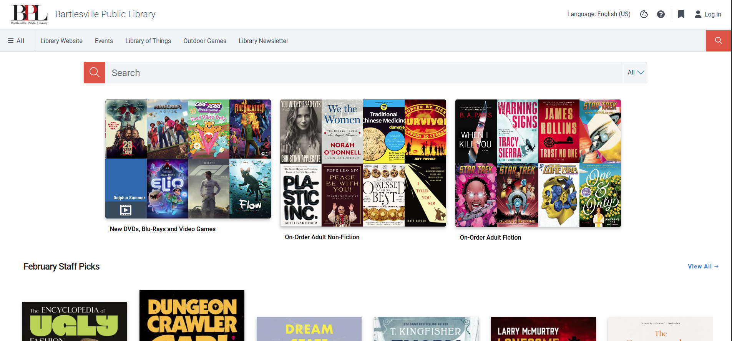Screen dimensions: 732x341
Task: Click the Bartlesville Public Library title text
Action: click(105, 14)
